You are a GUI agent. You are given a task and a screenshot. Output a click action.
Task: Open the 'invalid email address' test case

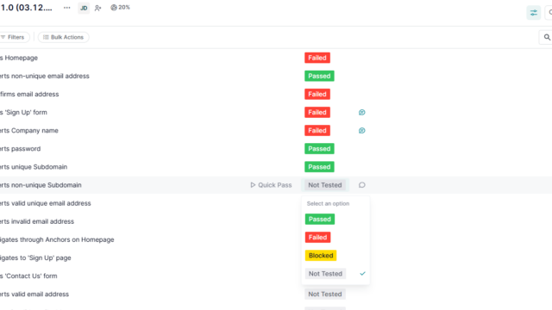tap(37, 222)
